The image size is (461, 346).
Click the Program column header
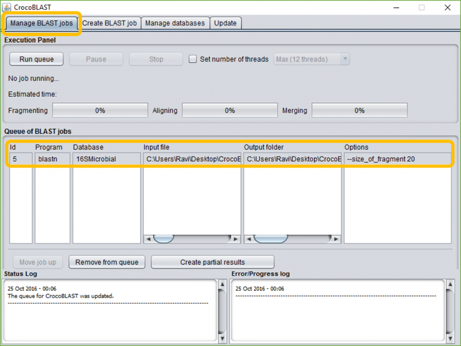tap(49, 147)
